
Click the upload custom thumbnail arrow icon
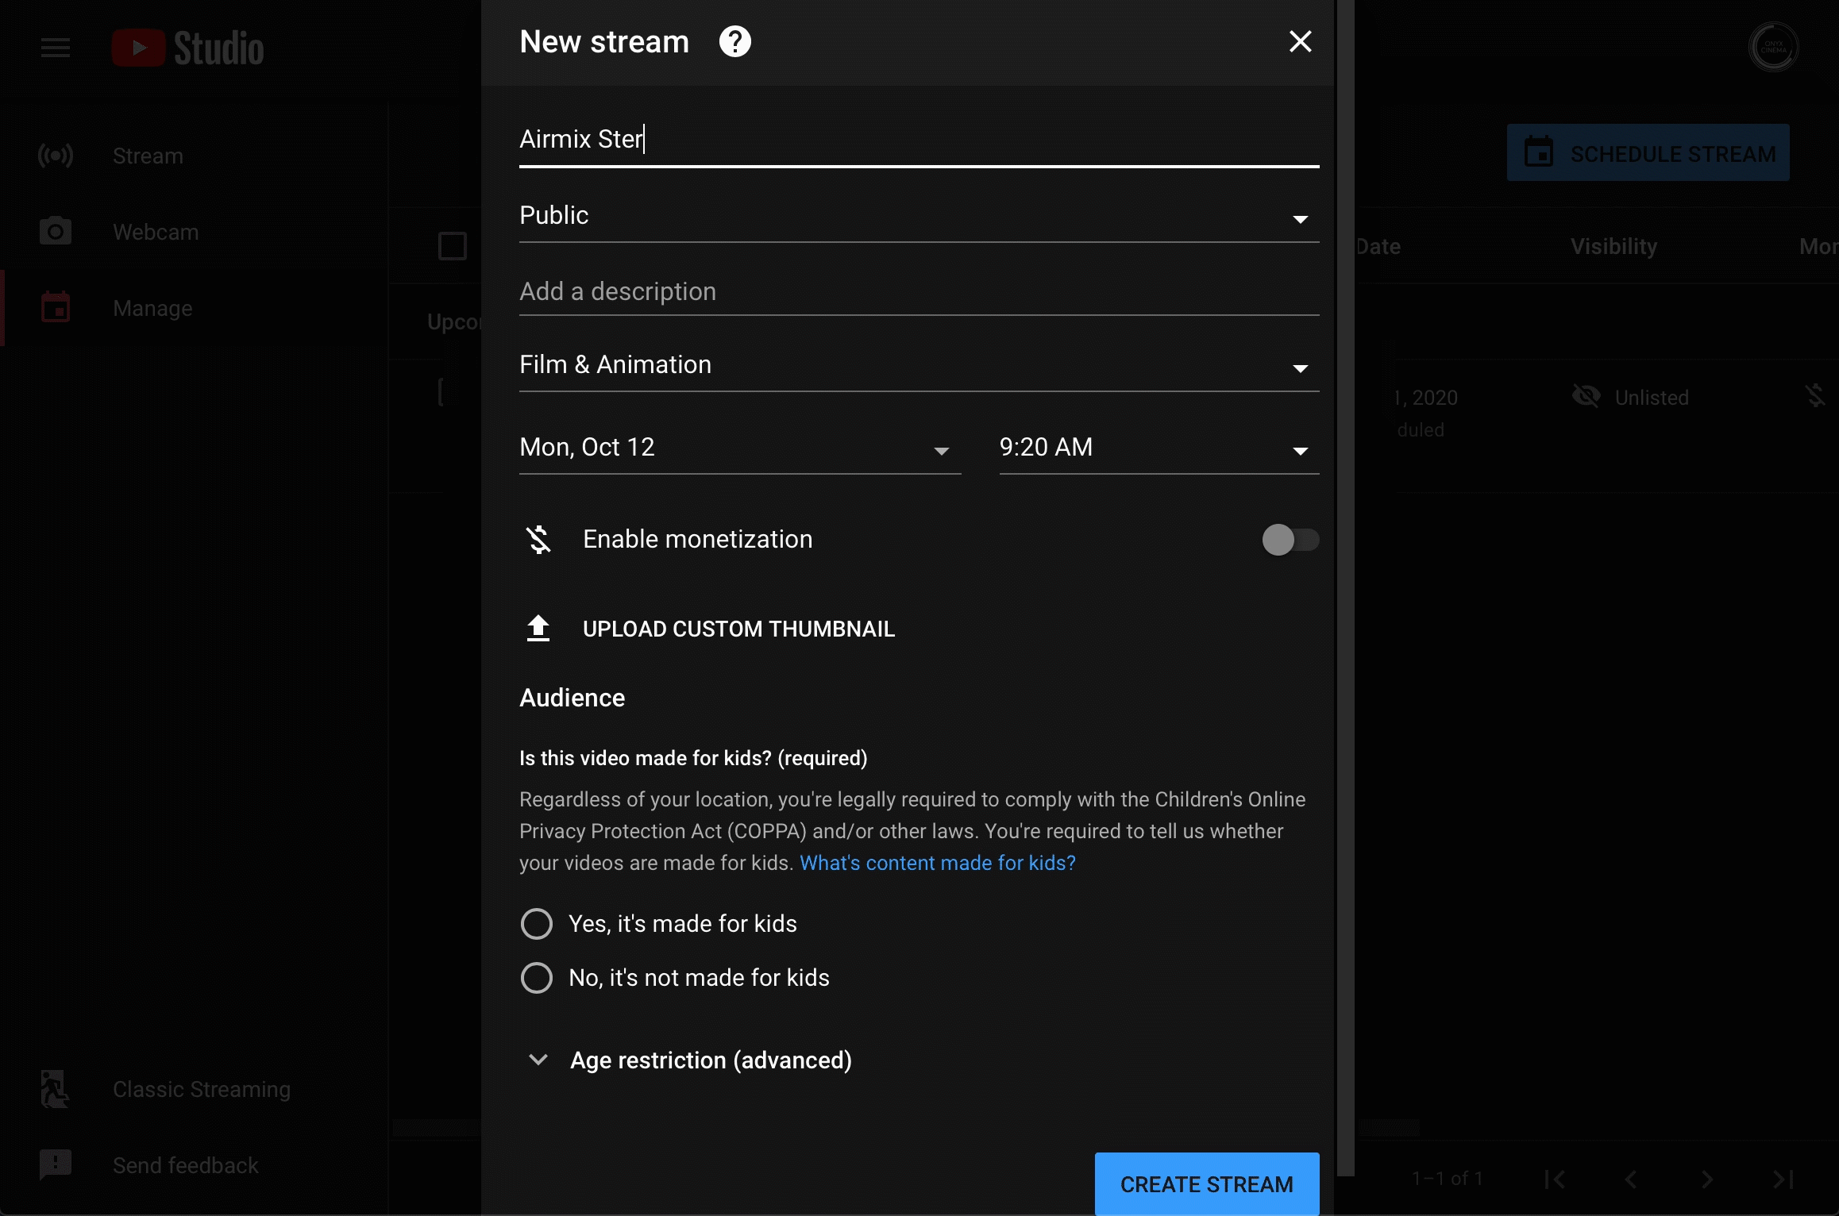tap(538, 628)
